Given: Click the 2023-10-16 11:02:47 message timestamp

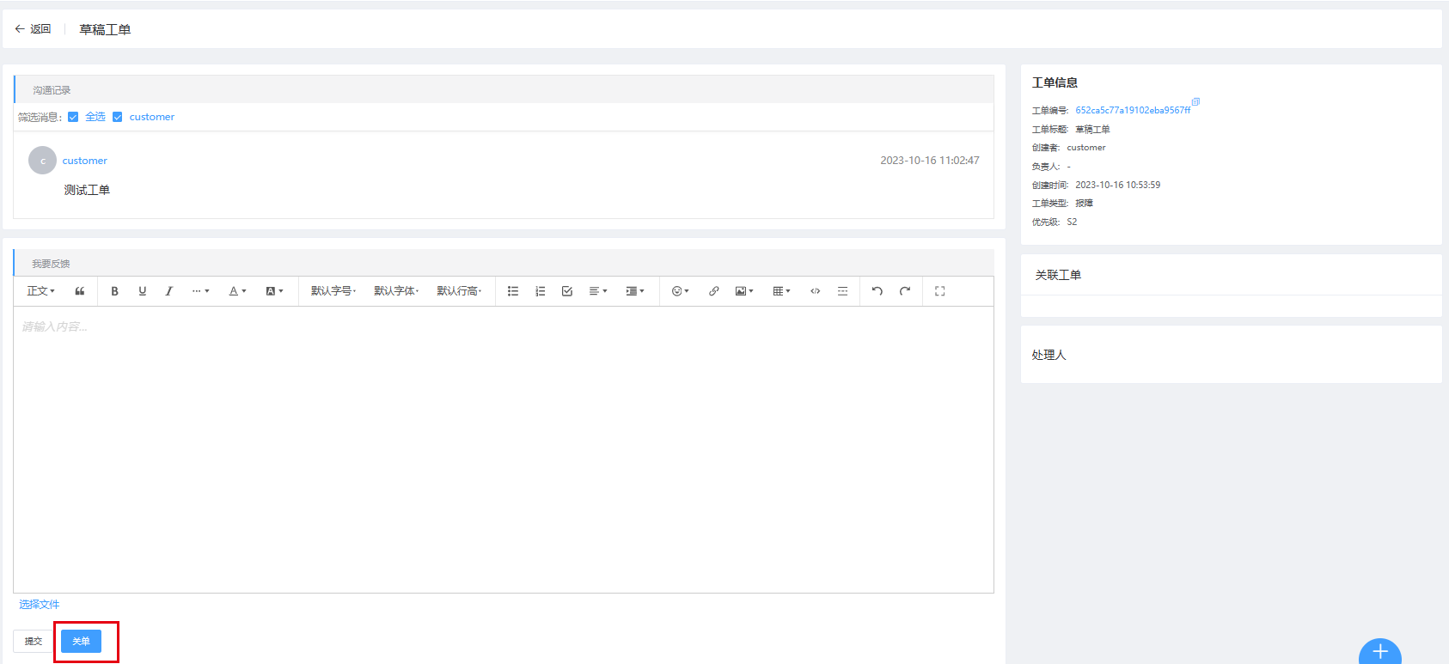Looking at the screenshot, I should click(x=930, y=161).
